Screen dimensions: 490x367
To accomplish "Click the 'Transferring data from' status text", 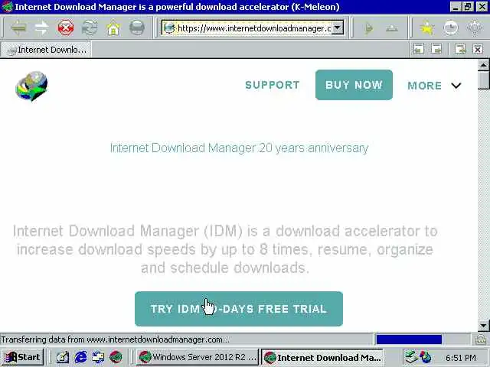I will (x=115, y=339).
